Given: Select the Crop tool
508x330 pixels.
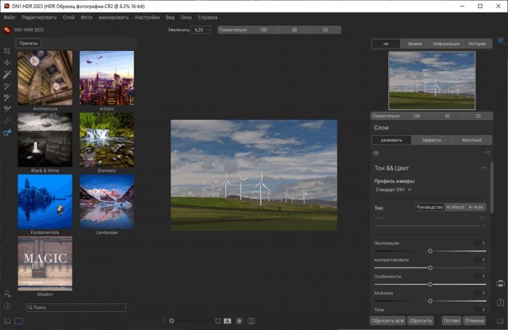Looking at the screenshot, I should pos(7,51).
